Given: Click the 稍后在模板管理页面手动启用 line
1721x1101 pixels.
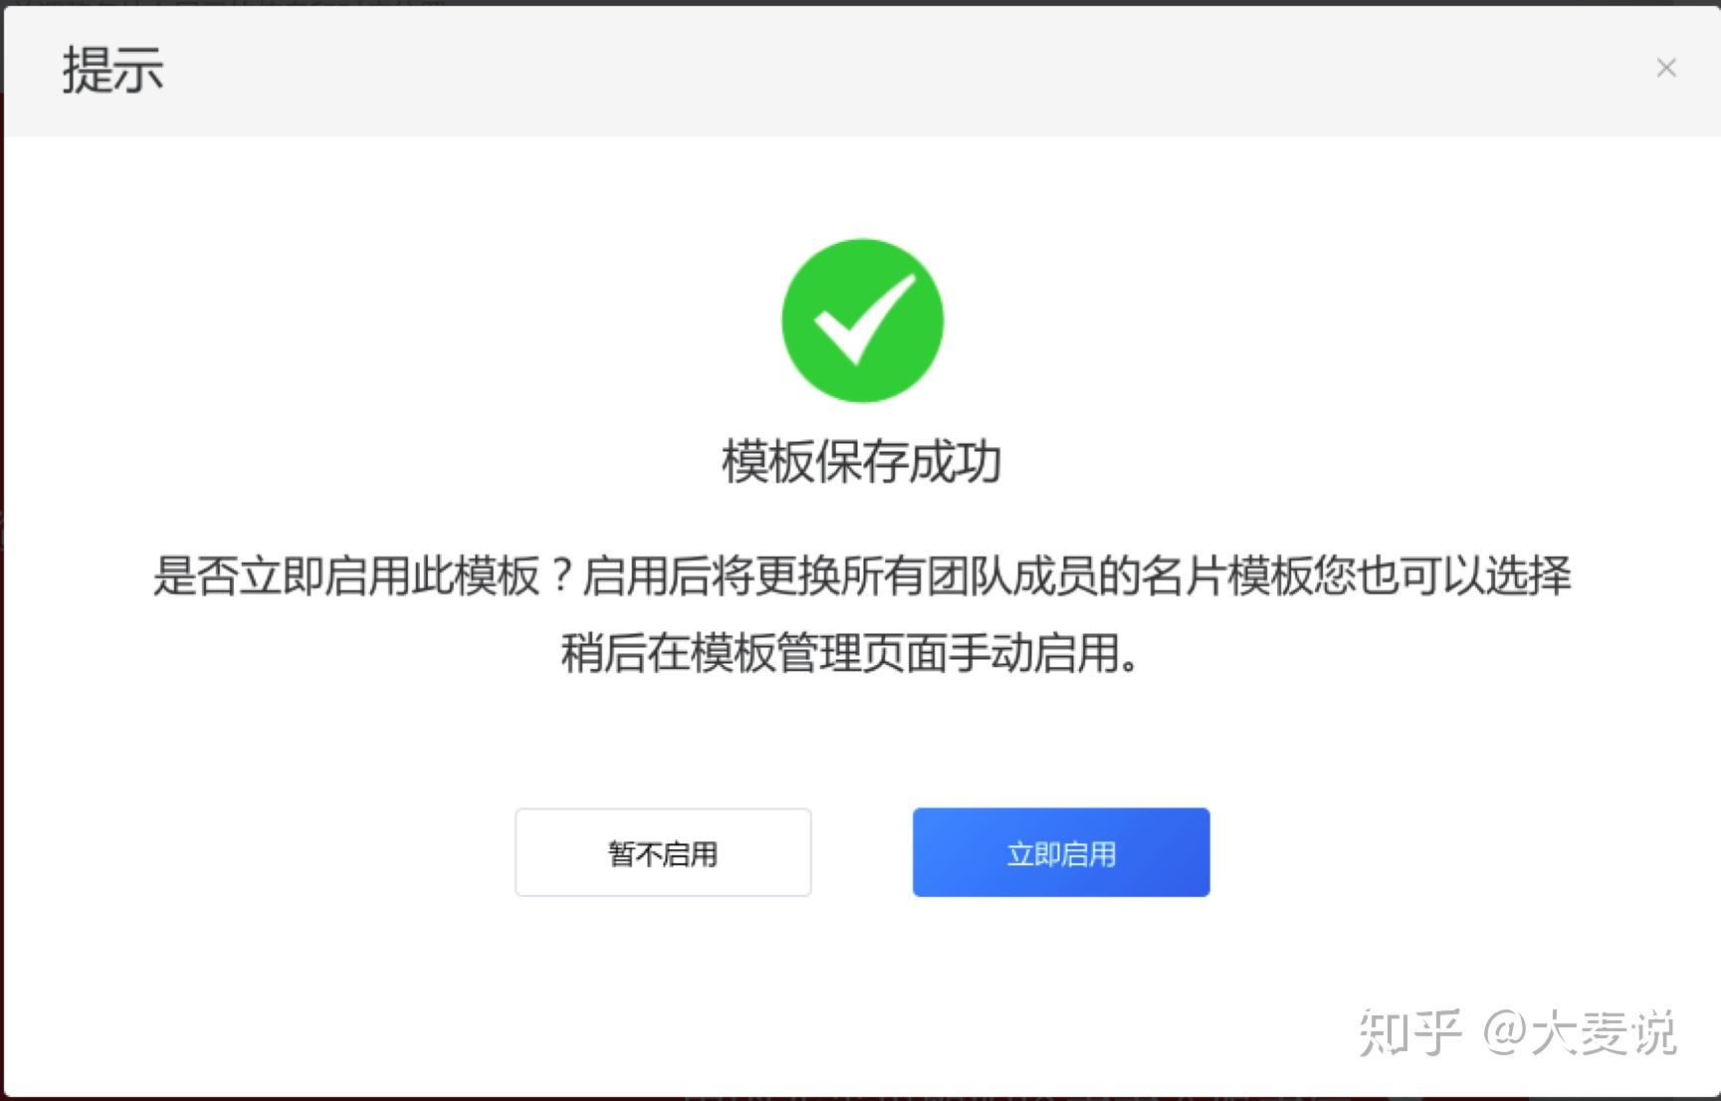Looking at the screenshot, I should [x=850, y=653].
